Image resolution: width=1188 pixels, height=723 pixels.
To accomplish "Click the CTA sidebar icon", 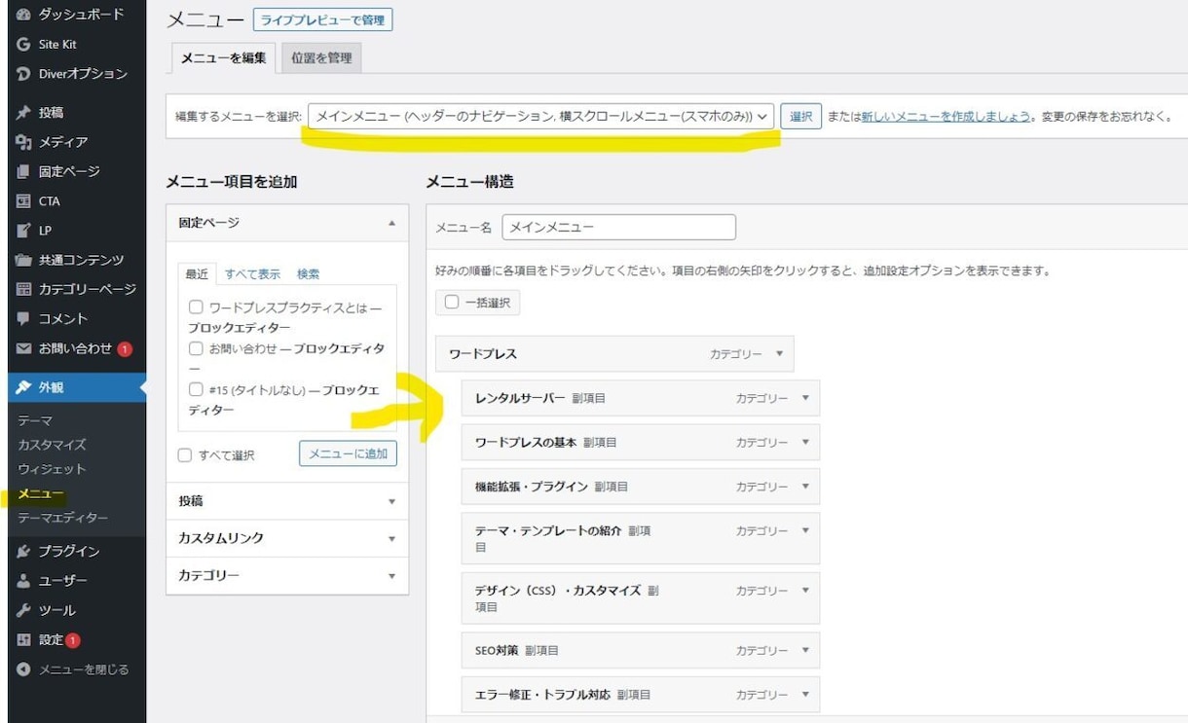I will pos(24,201).
